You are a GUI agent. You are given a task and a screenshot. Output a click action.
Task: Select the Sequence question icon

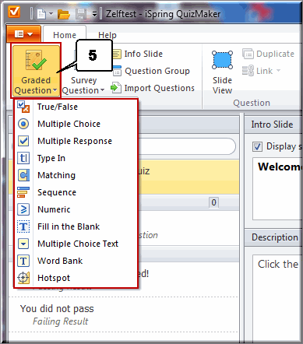tap(23, 192)
